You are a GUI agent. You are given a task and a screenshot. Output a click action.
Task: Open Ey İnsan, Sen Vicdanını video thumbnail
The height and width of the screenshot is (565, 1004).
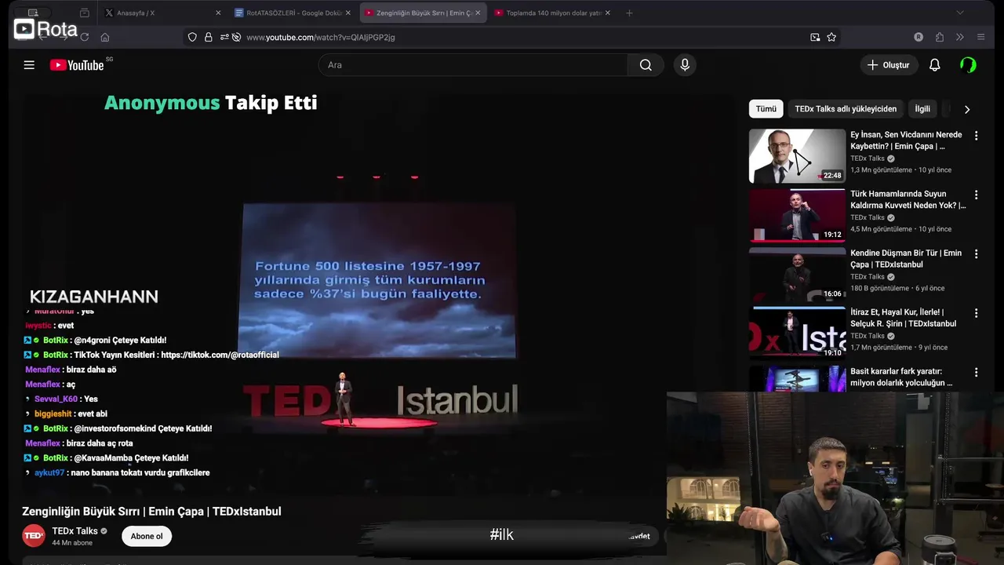point(797,156)
